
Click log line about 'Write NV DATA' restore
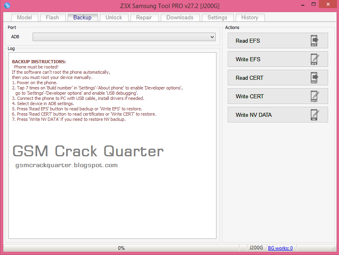point(69,120)
